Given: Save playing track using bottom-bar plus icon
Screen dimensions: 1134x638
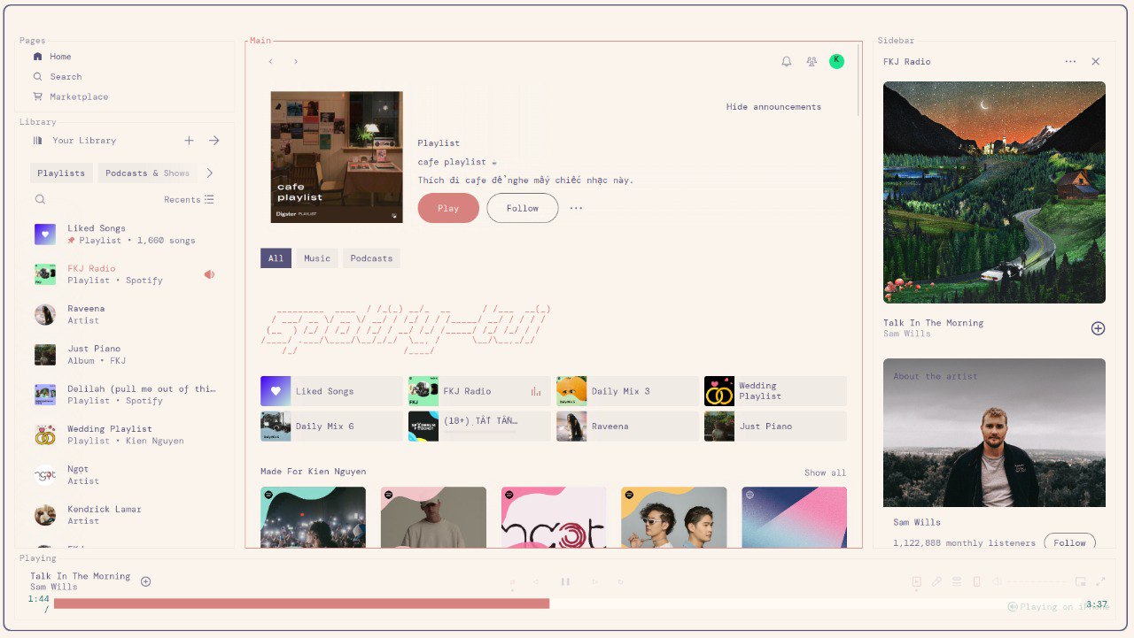Looking at the screenshot, I should [x=146, y=581].
